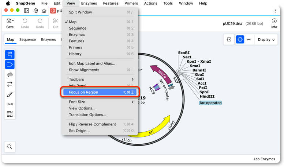Click the paintbrush color sidebar icon

pos(10,94)
